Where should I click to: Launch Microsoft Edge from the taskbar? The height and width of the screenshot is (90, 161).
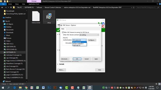pos(15,88)
